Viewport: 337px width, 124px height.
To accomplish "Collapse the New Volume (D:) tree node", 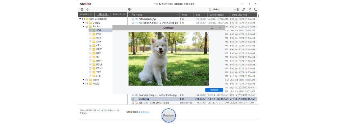I will pyautogui.click(x=80, y=19).
